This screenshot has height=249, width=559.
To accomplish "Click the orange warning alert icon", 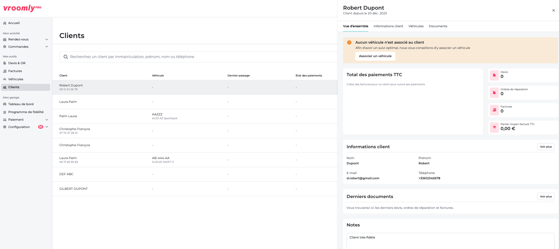I will click(x=349, y=42).
